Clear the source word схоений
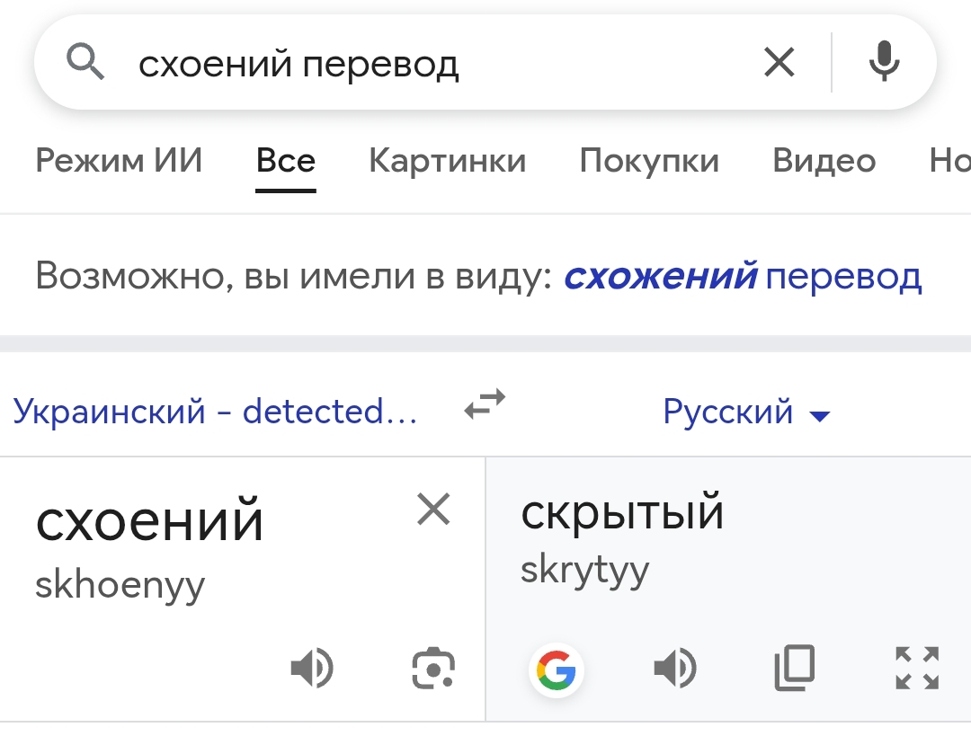The width and height of the screenshot is (971, 745). point(433,510)
